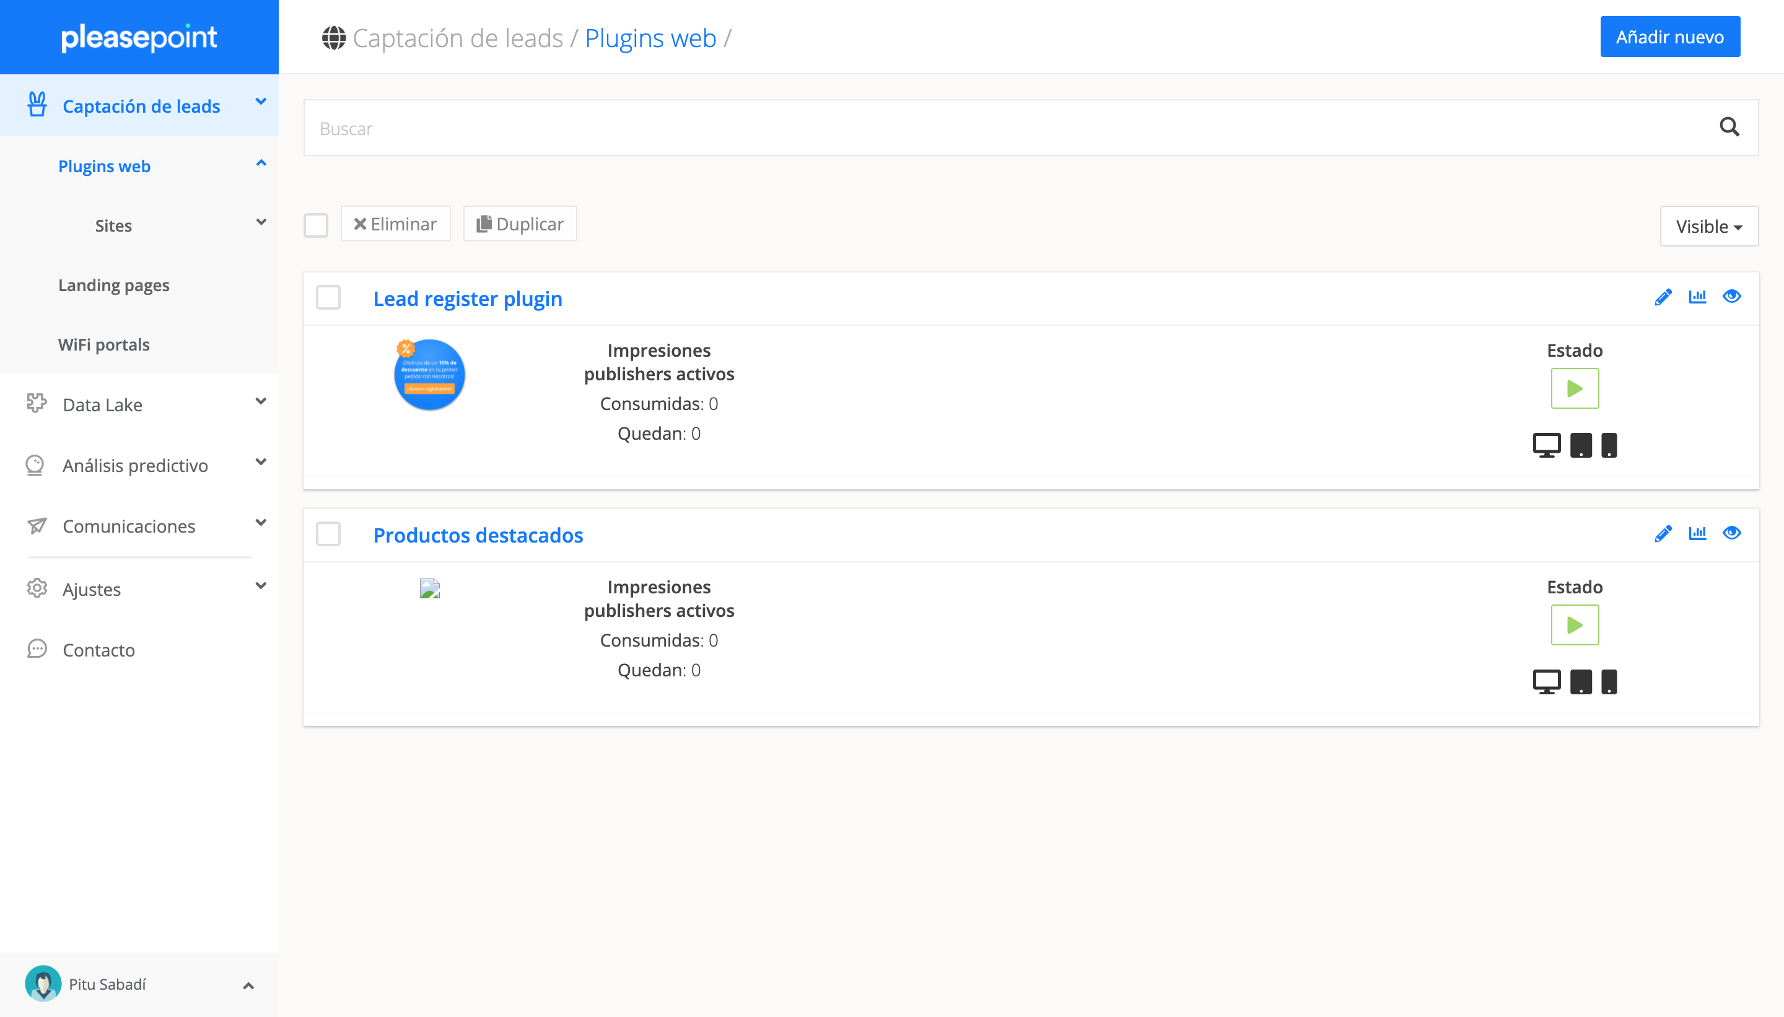The width and height of the screenshot is (1784, 1017).
Task: Click the eye preview icon for Productos destacados
Action: click(x=1731, y=534)
